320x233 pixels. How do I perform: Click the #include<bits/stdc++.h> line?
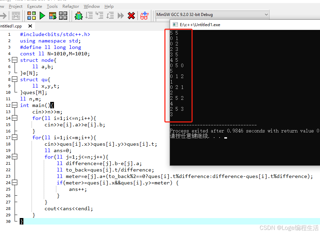(55, 34)
